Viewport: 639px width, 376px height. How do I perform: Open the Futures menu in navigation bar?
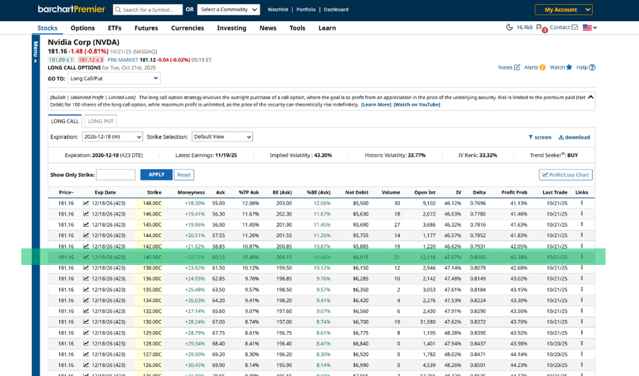click(146, 28)
